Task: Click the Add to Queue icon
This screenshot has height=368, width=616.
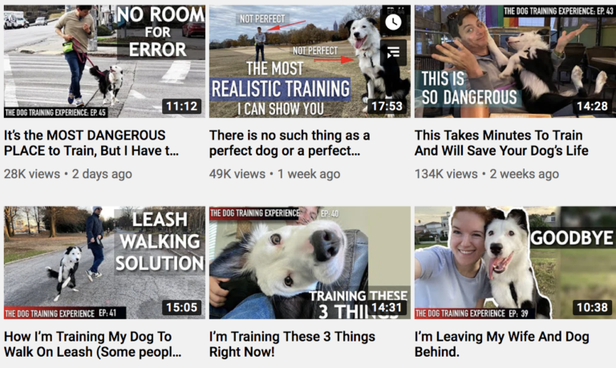Action: (x=393, y=52)
